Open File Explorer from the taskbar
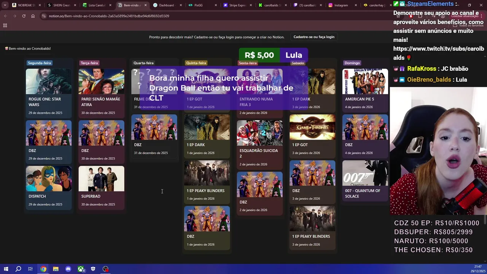Viewport: 487px width, 274px height. [x=56, y=269]
